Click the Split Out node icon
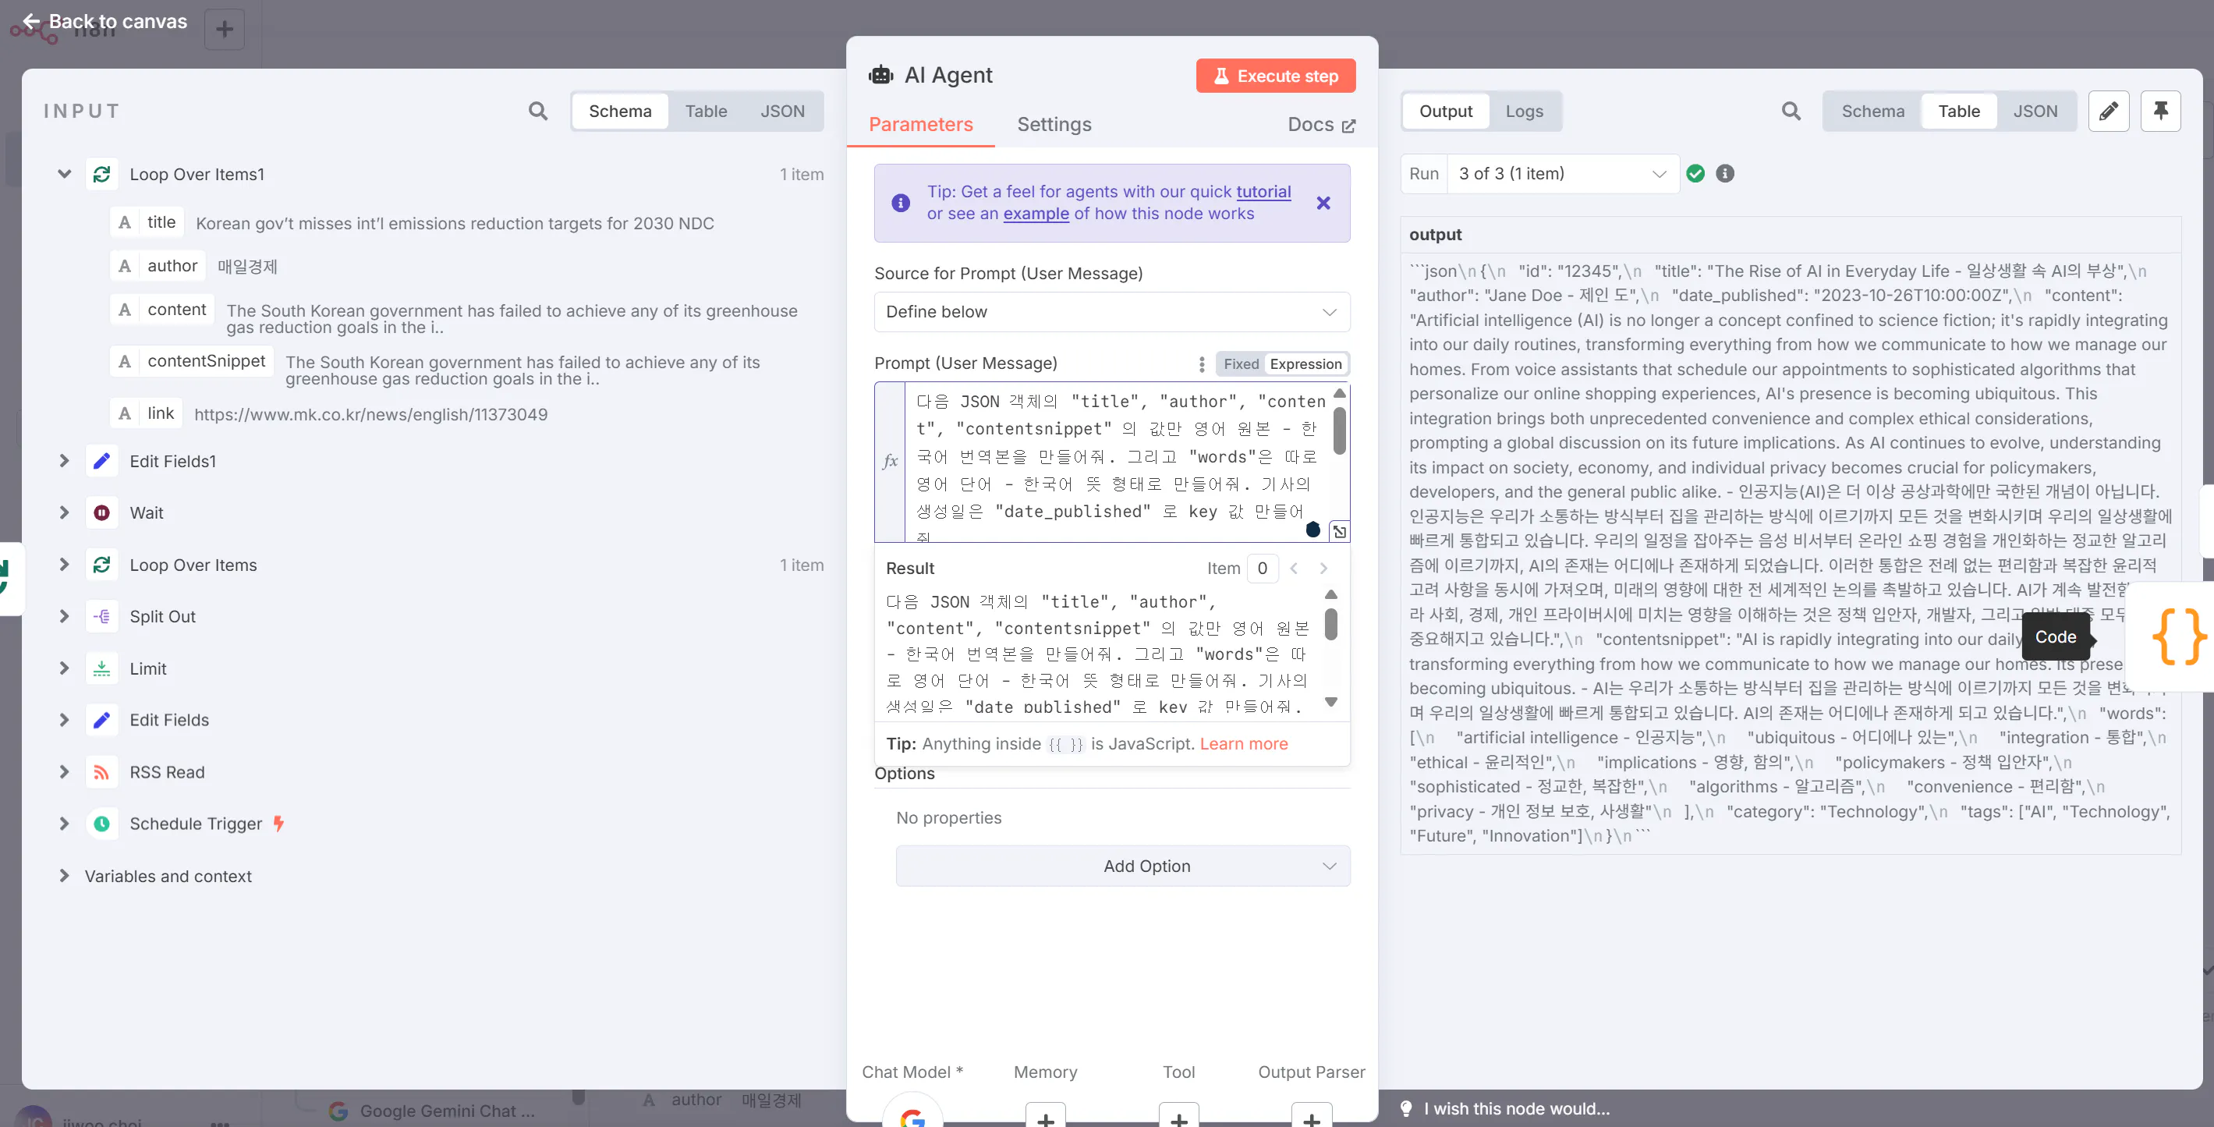Image resolution: width=2214 pixels, height=1127 pixels. coord(101,616)
